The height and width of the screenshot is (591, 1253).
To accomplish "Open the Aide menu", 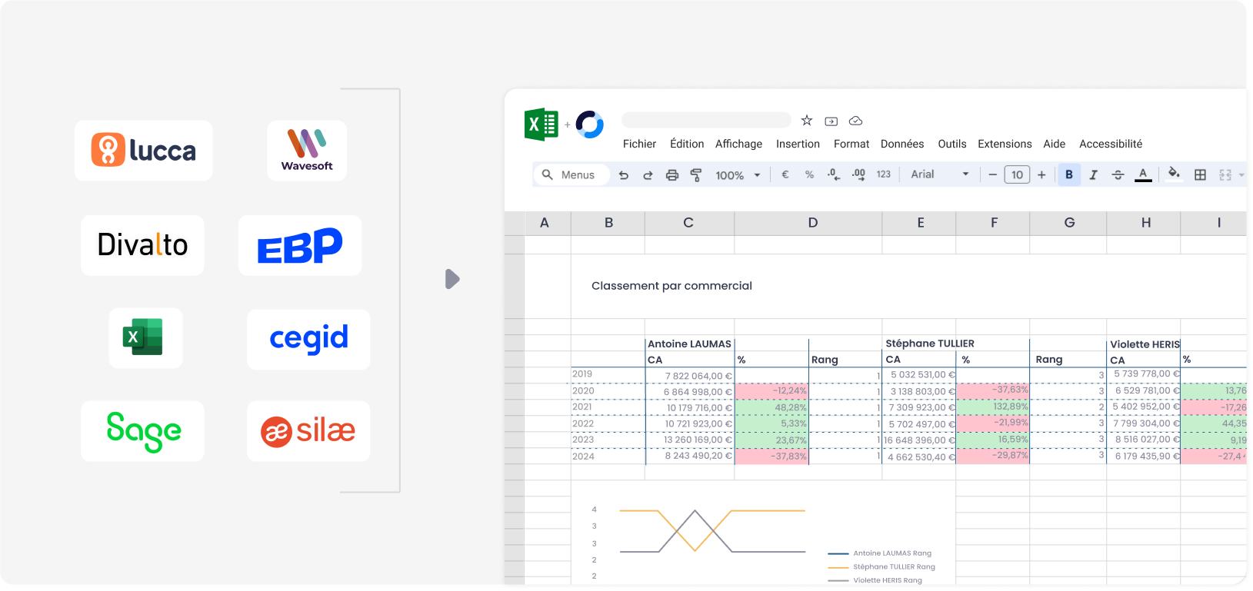I will [1055, 144].
